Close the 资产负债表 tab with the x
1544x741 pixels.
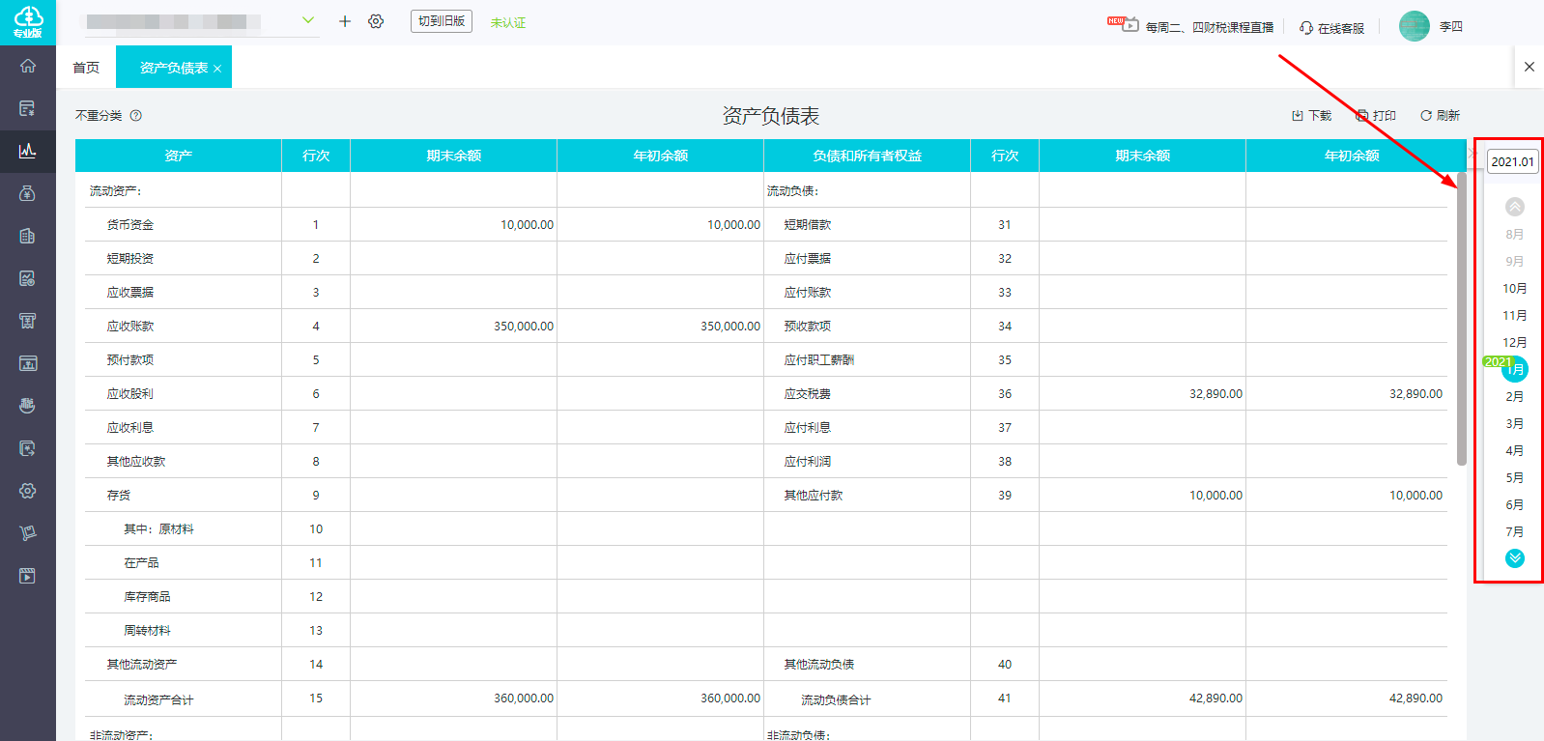click(x=217, y=69)
